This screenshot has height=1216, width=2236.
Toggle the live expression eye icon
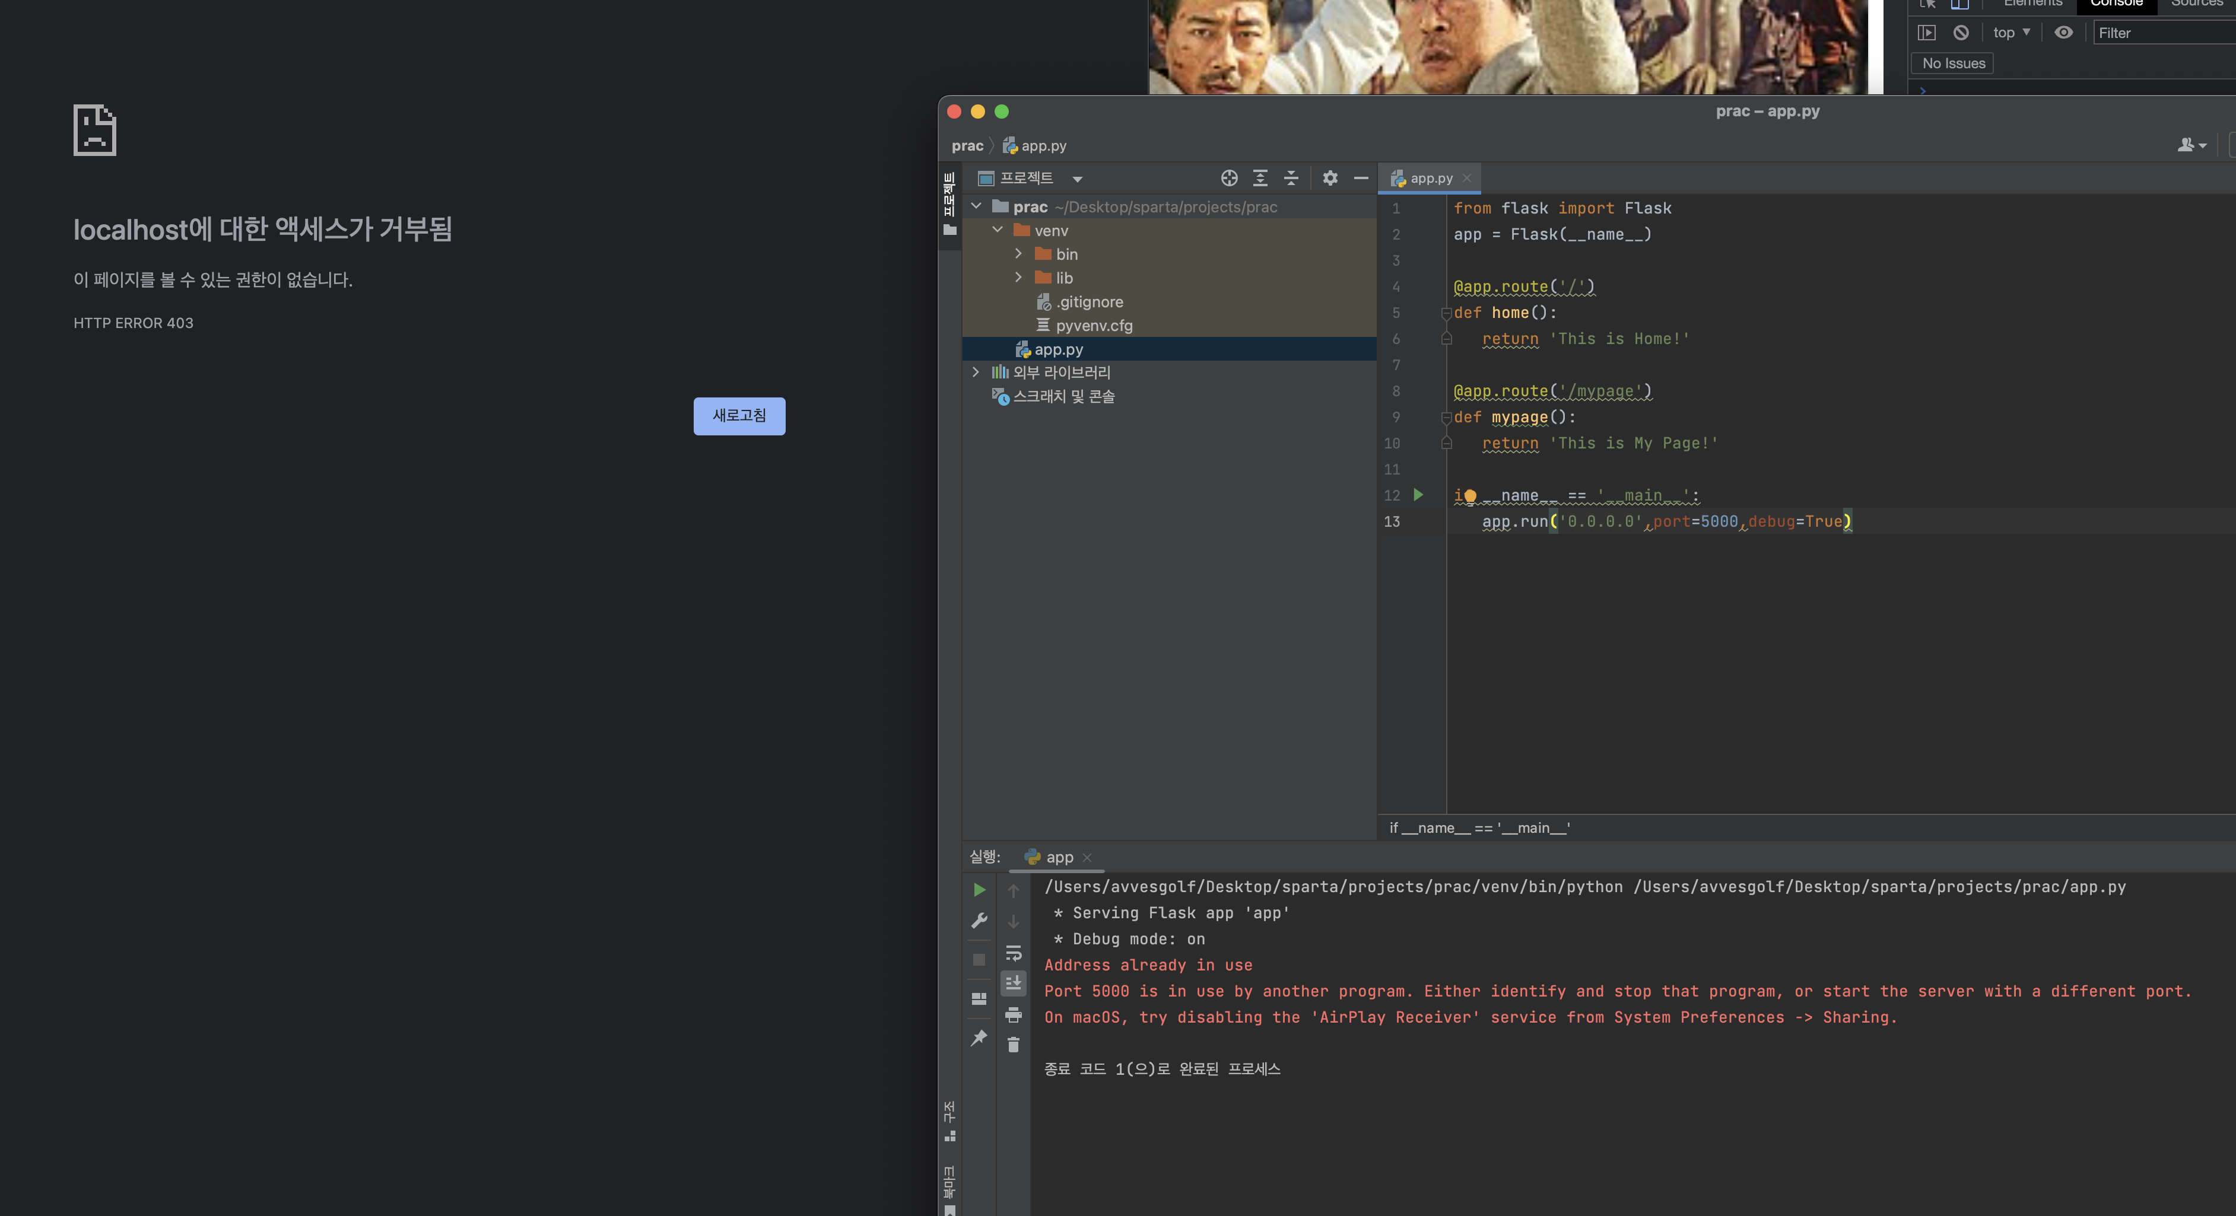point(2063,32)
